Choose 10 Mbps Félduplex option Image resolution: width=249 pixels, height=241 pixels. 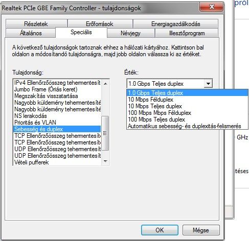[187, 100]
